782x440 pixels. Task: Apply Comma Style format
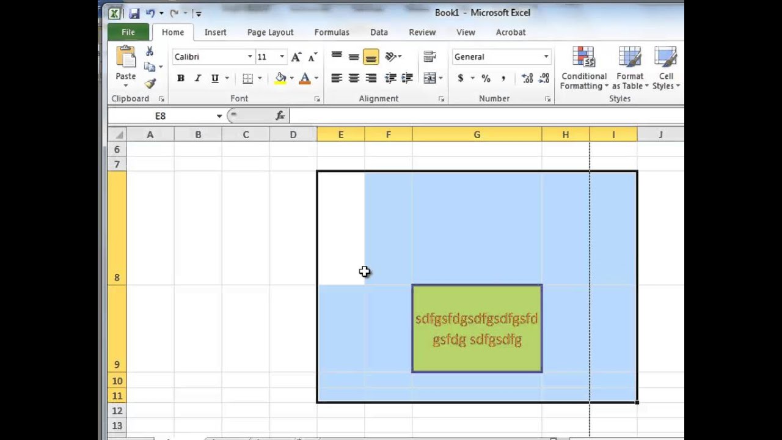coord(503,78)
